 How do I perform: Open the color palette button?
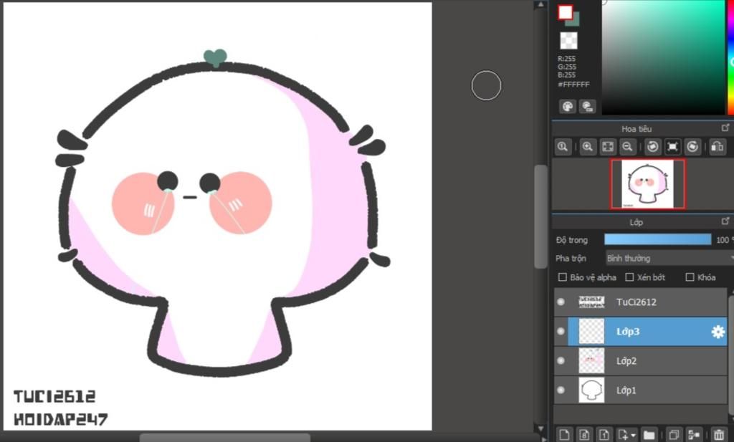coord(568,107)
